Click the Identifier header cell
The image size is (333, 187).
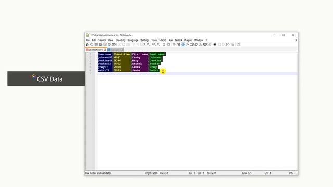[x=122, y=54]
